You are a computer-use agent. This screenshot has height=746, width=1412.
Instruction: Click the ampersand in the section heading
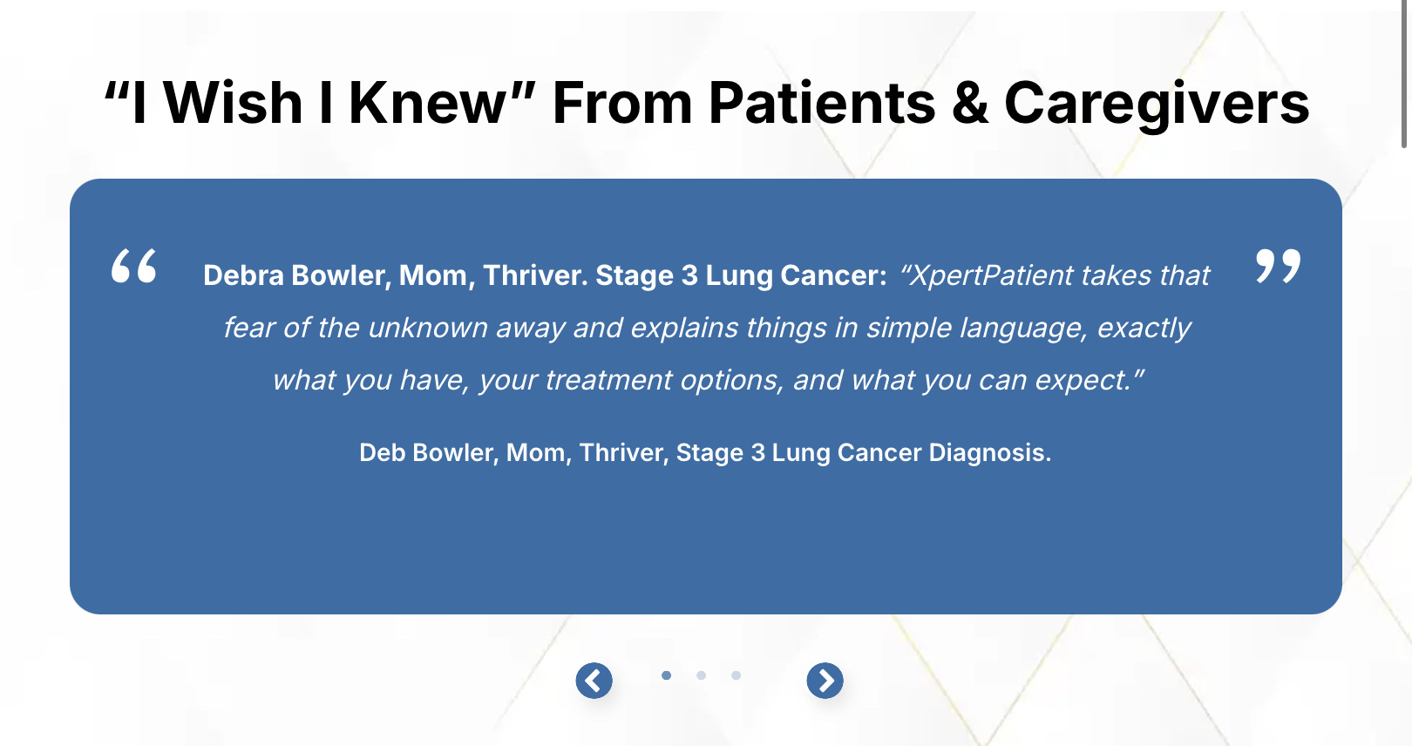point(970,103)
